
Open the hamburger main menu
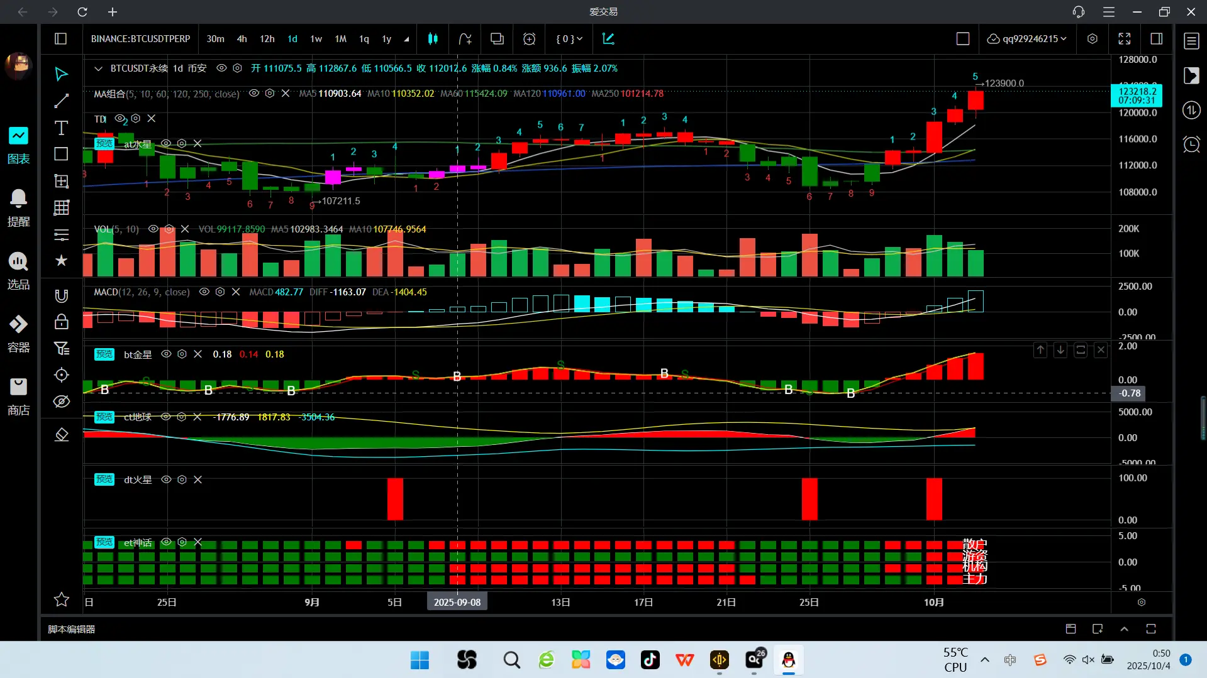tap(1109, 12)
